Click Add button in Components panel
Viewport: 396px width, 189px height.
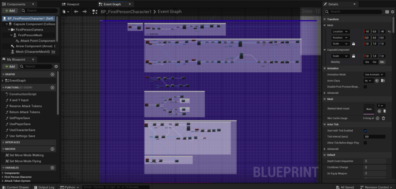10,11
